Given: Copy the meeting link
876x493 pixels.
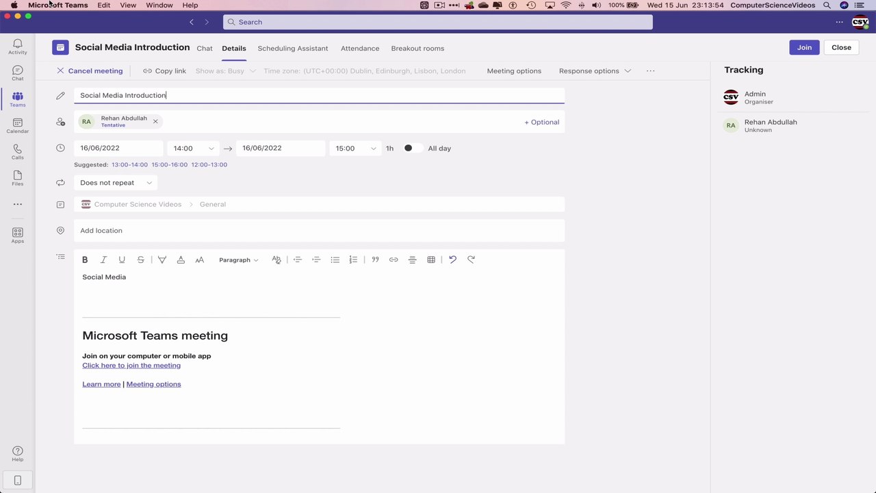Looking at the screenshot, I should [x=164, y=71].
